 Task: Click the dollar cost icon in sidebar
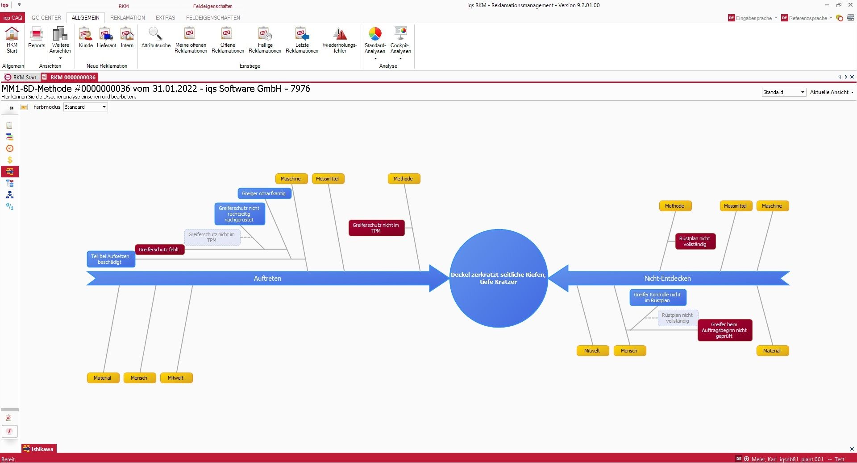tap(9, 160)
